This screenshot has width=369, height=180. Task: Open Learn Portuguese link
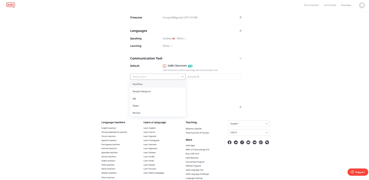[151, 140]
